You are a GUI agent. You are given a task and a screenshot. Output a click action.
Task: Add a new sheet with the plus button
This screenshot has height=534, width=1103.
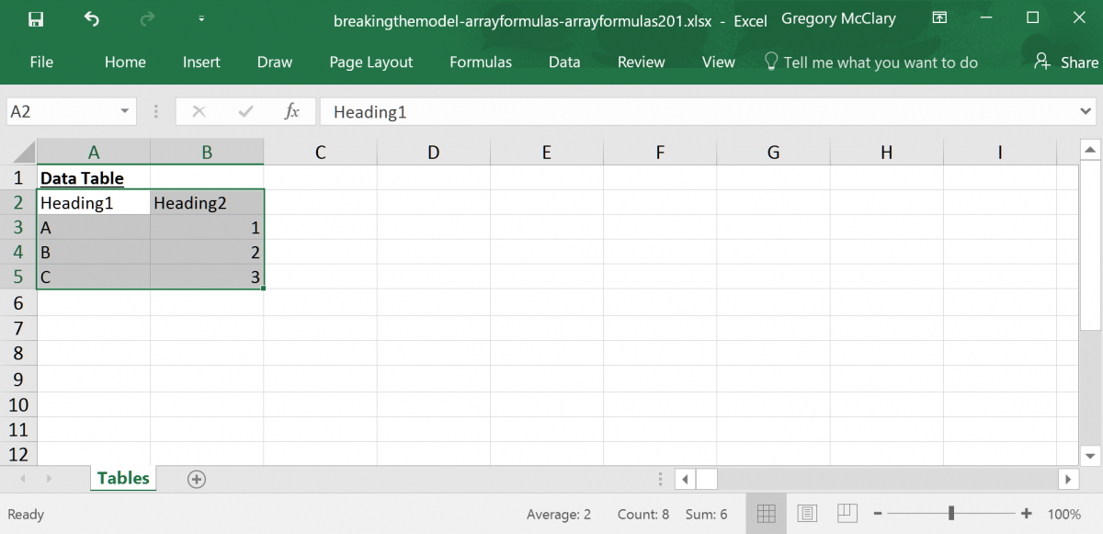coord(196,478)
